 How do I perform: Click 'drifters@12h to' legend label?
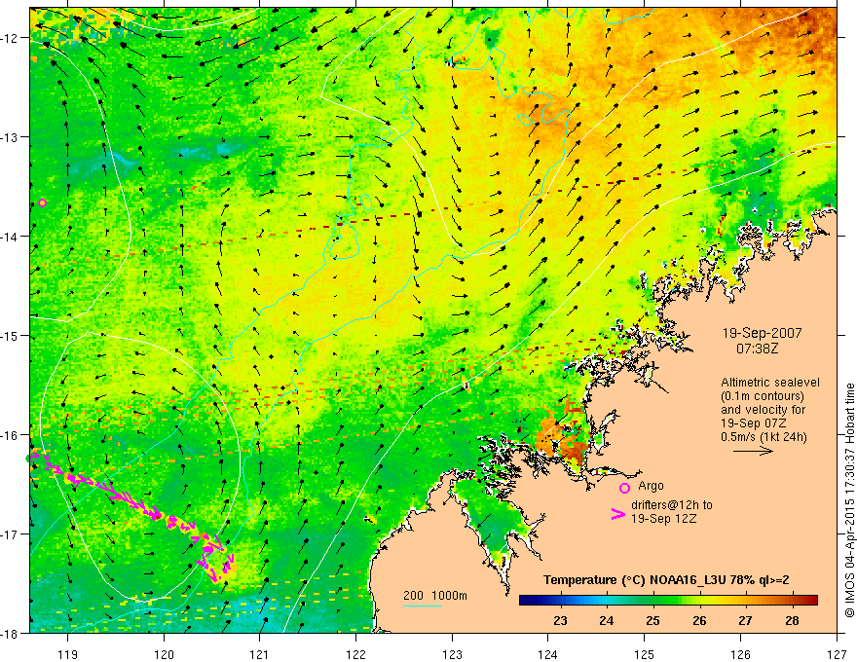click(672, 505)
